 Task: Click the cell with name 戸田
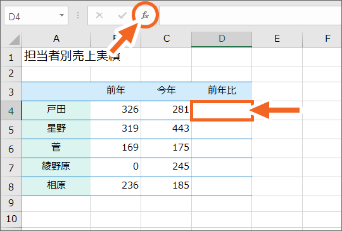tap(56, 110)
